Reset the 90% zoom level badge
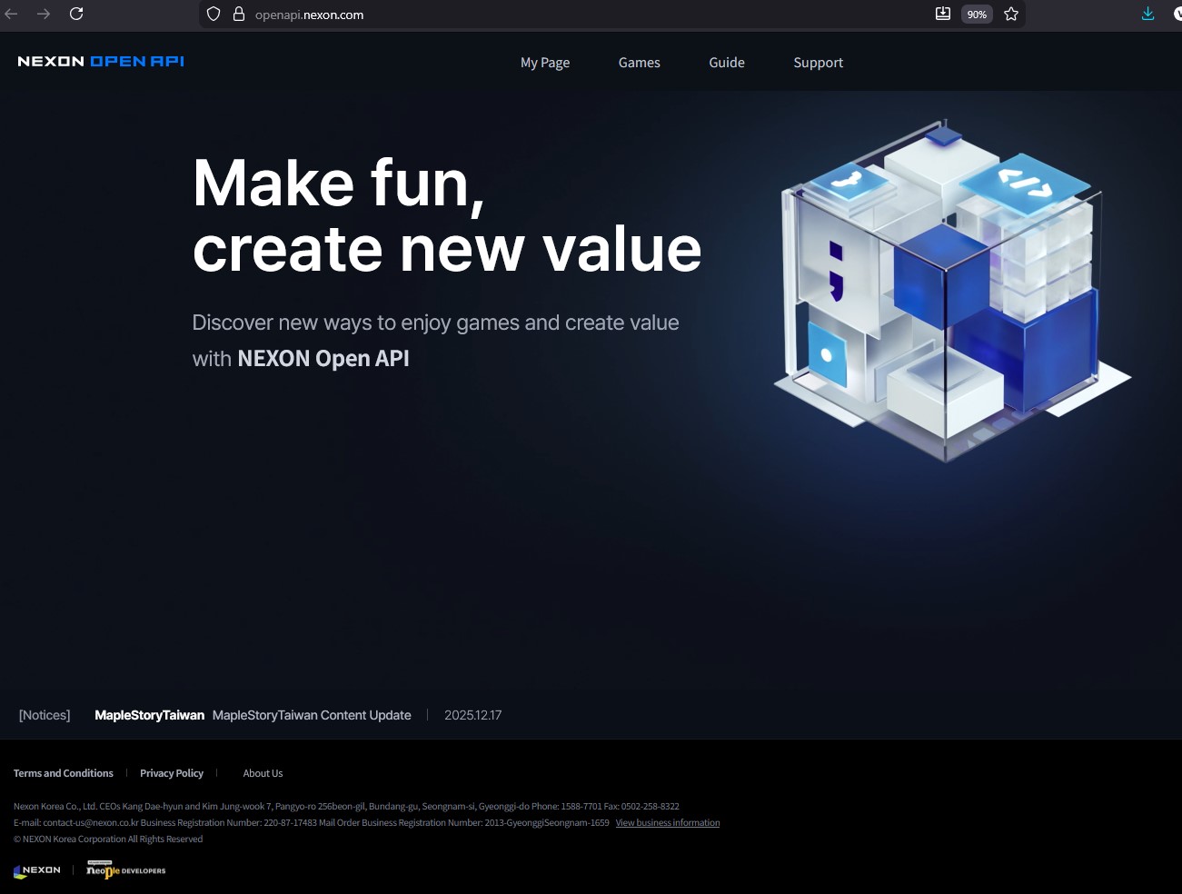 point(977,15)
